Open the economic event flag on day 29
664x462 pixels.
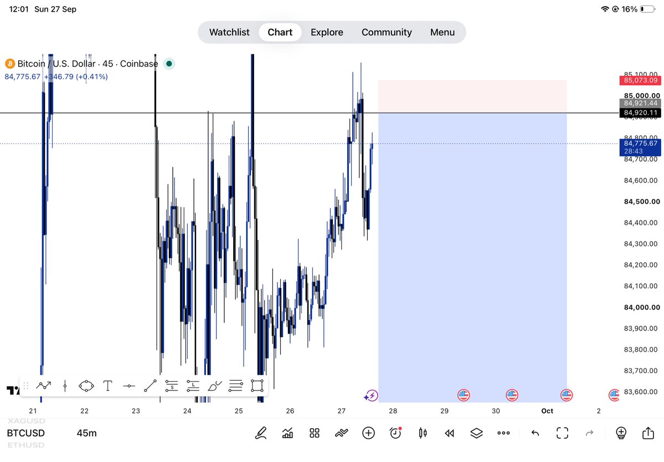point(464,395)
